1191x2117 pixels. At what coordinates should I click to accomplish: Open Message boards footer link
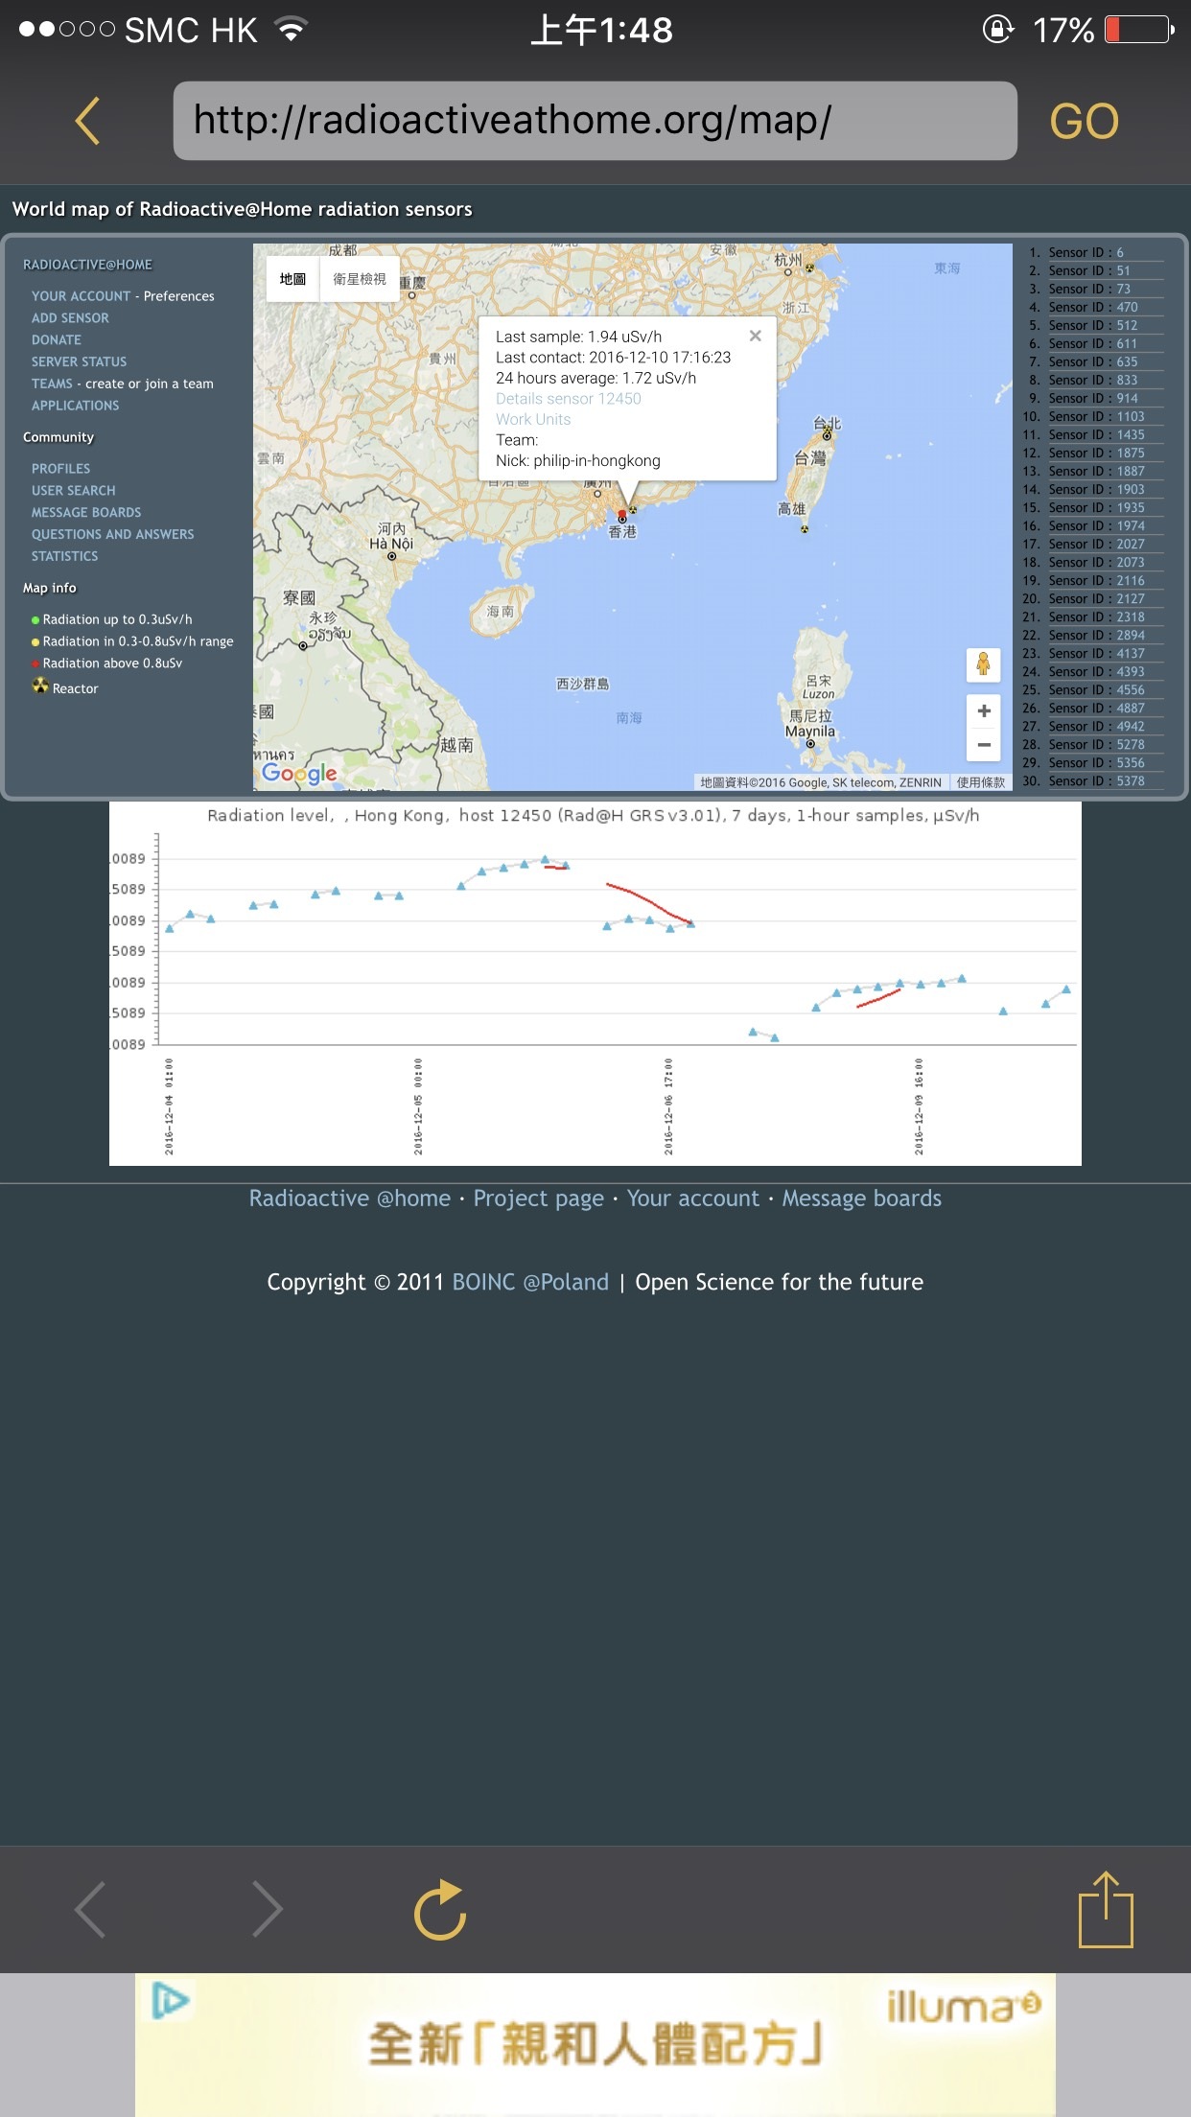(x=862, y=1198)
